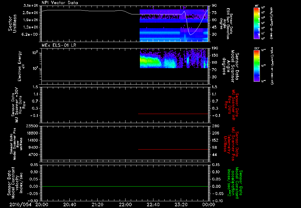Viewport: 301px width, 208px height.
Task: Click the '190' scanner angle tick label
Action: [215, 48]
